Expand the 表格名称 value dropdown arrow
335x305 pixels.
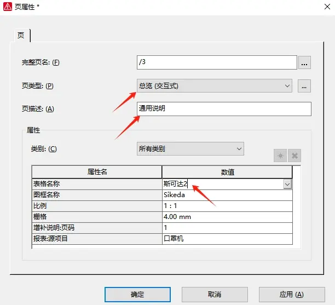coord(287,184)
